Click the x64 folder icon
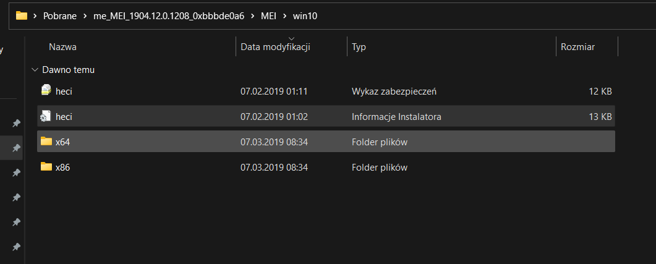The image size is (656, 264). coord(46,142)
